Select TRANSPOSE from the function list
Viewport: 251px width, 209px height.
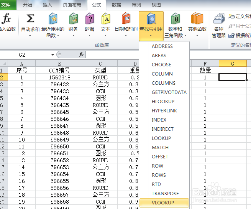[x=164, y=193]
